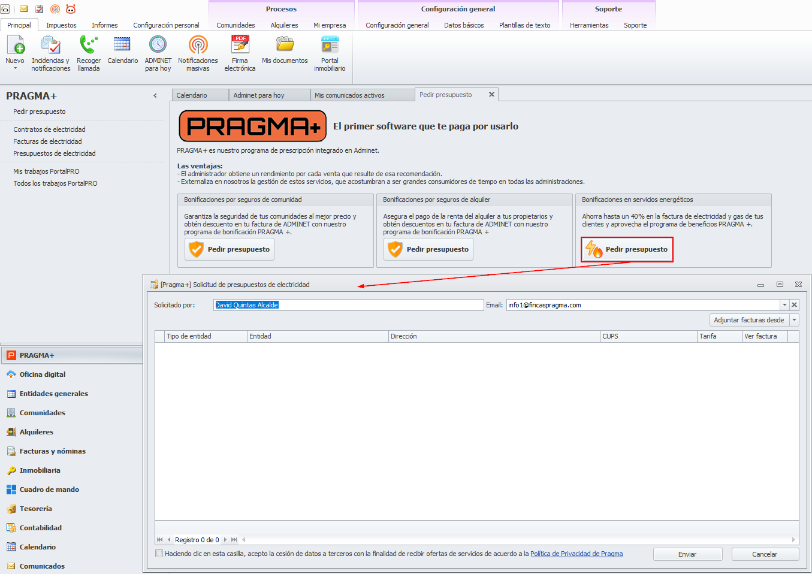
Task: Click the Nuevo document icon
Action: [15, 45]
